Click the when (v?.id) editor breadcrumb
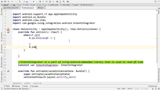Viewport: 160px width, 90px height. pos(37,83)
